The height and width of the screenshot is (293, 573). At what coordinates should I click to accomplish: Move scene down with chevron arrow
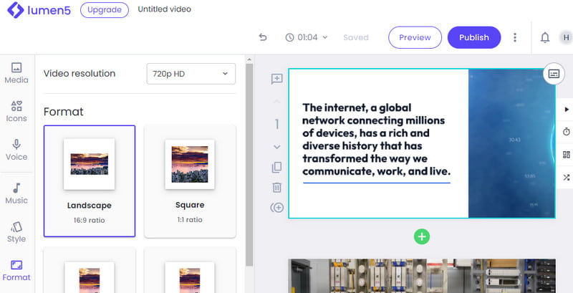click(x=276, y=147)
